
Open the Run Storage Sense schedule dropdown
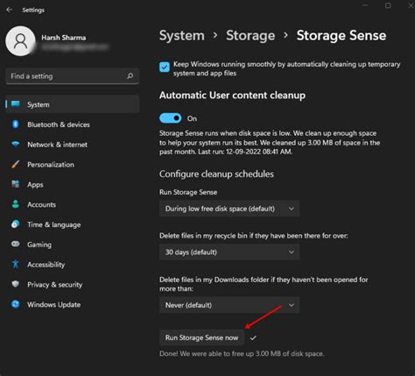(229, 209)
